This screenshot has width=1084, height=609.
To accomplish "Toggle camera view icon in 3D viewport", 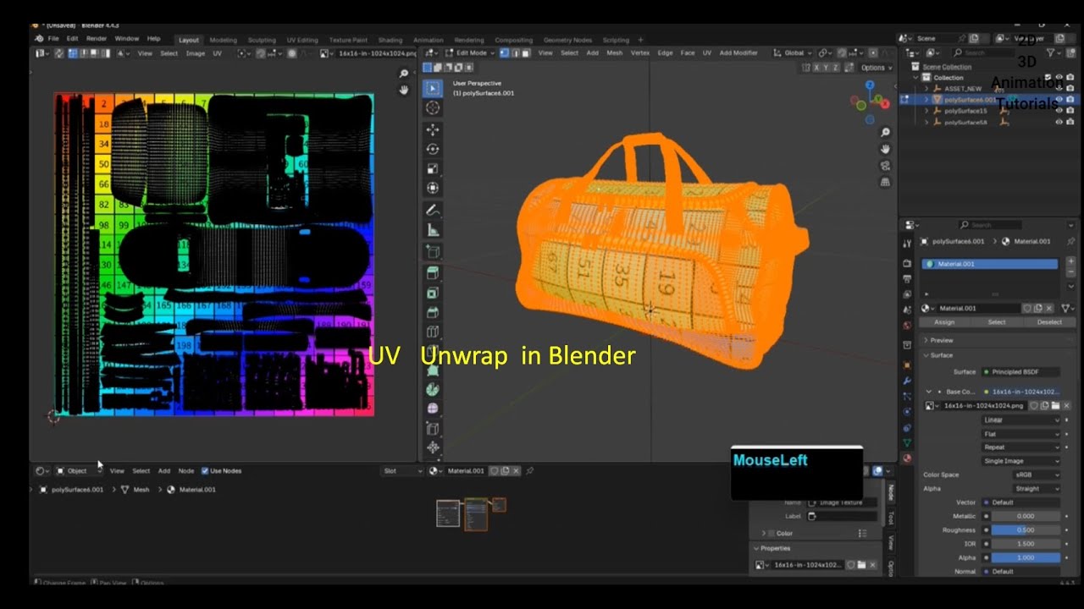I will pyautogui.click(x=885, y=166).
